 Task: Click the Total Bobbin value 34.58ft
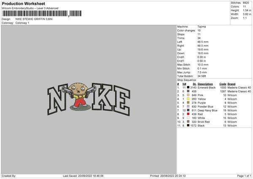tap(202, 76)
